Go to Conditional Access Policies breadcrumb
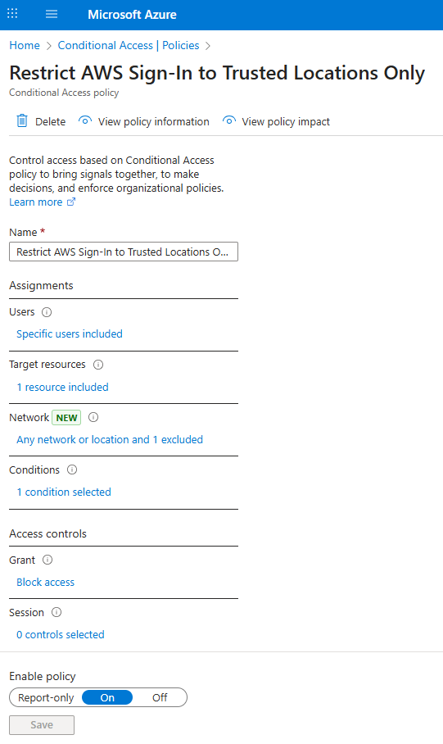The image size is (443, 744). click(129, 46)
